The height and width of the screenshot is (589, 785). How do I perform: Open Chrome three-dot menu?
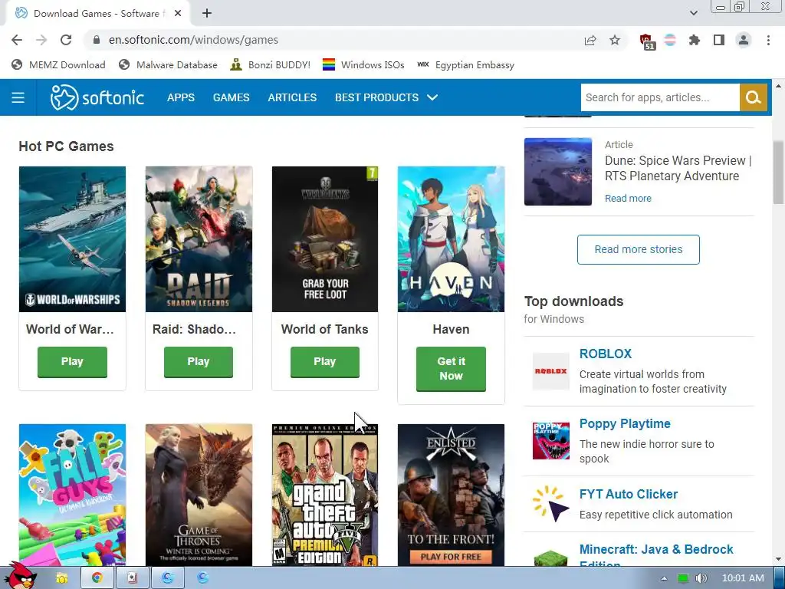[x=768, y=40]
